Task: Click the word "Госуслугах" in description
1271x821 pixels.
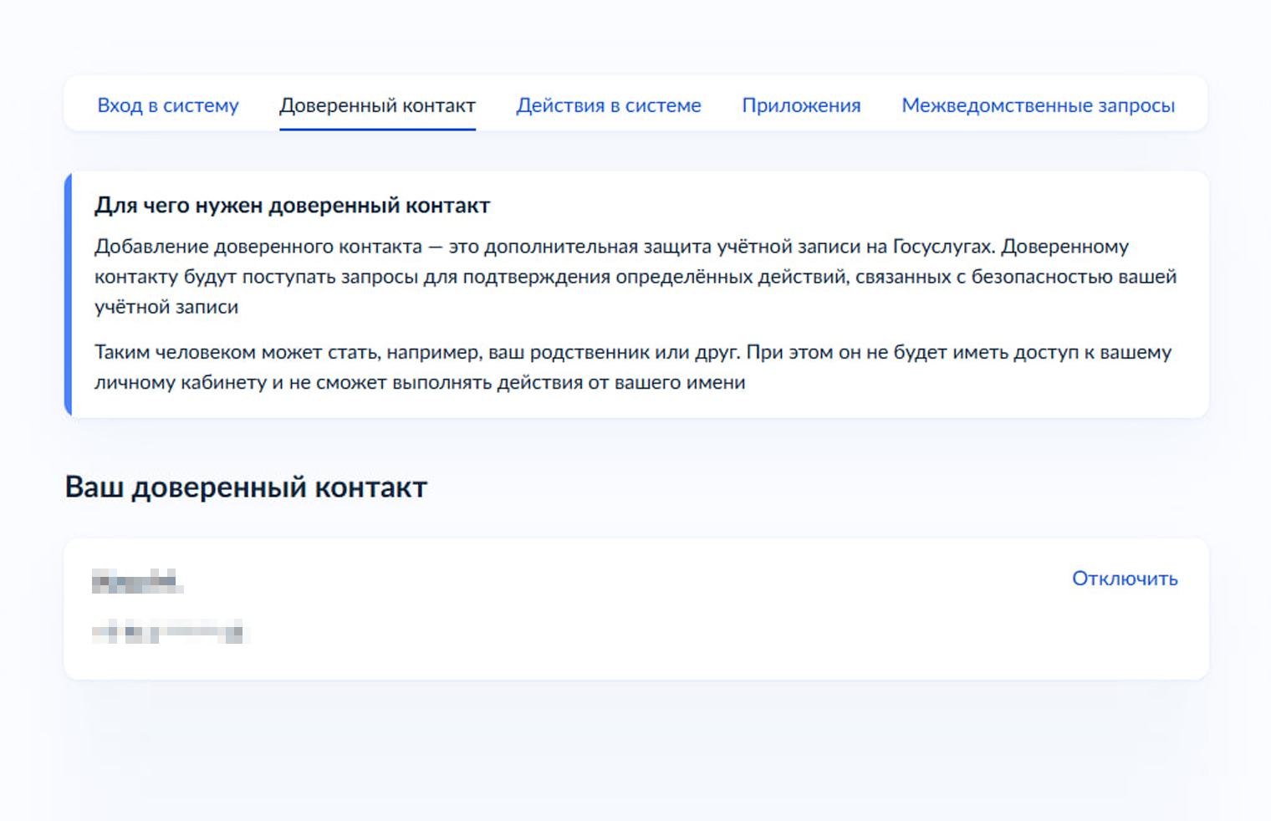Action: (x=943, y=247)
